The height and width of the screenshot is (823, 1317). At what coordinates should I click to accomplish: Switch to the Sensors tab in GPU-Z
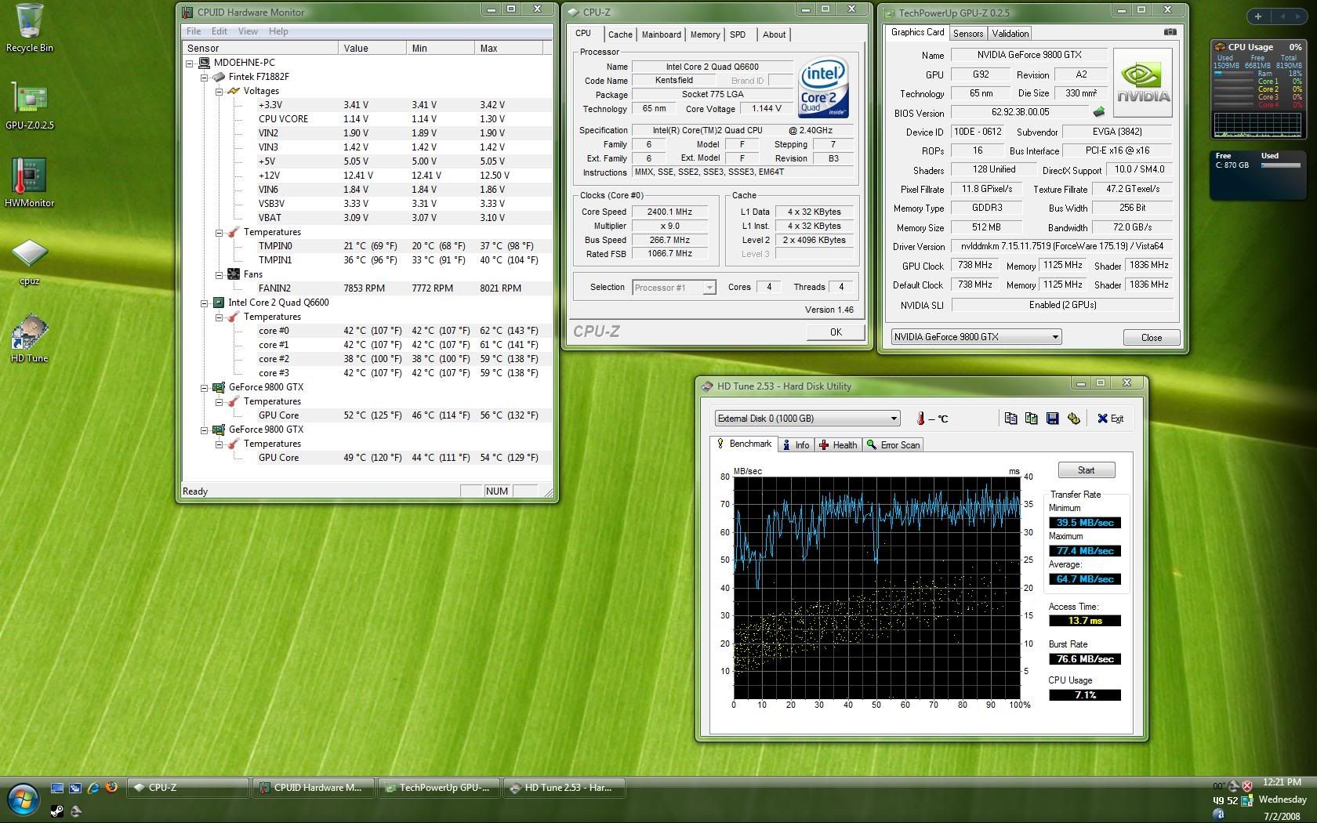(968, 34)
